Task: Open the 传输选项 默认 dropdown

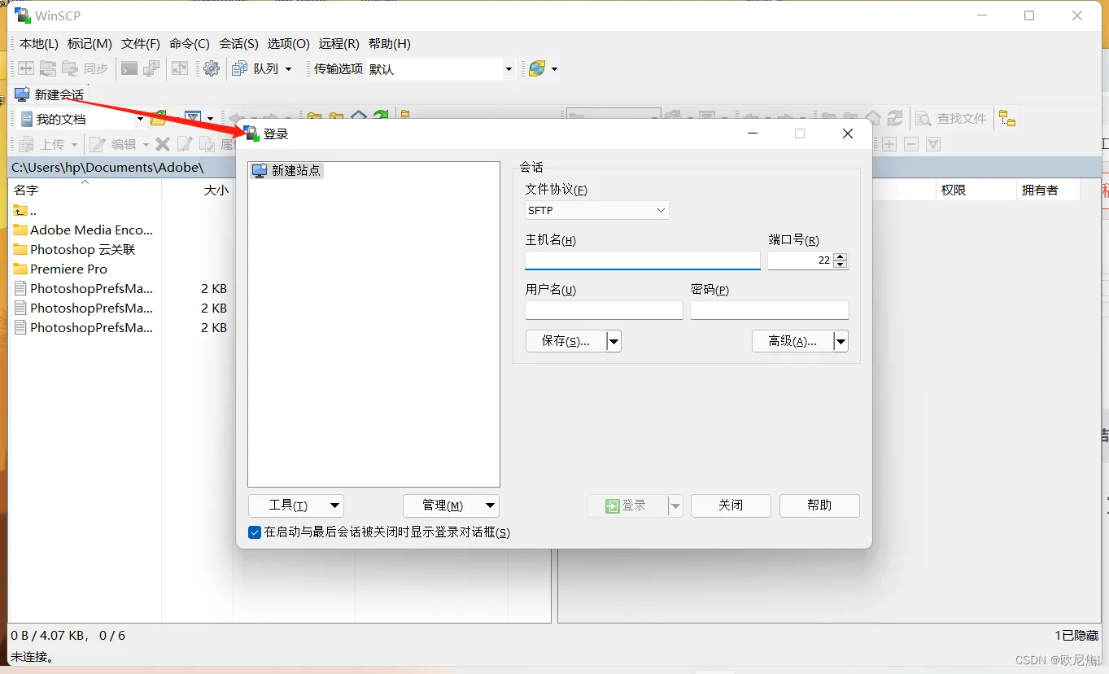Action: pos(508,69)
